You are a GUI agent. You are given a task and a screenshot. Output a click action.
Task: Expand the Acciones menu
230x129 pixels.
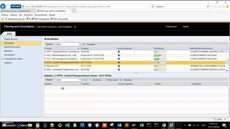[97, 80]
